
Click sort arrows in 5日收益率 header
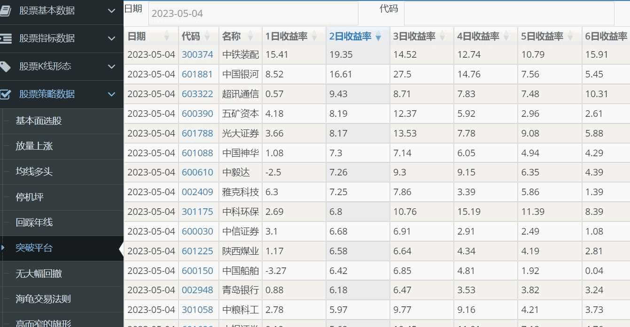point(570,37)
